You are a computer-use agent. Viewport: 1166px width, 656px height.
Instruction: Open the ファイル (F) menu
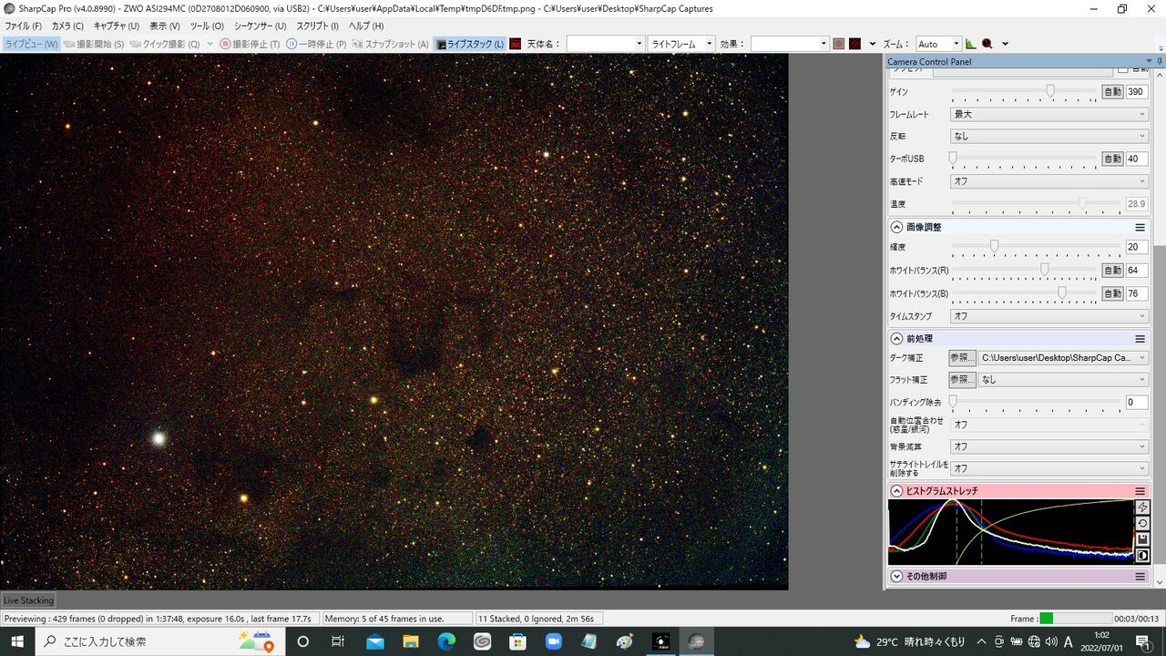23,26
